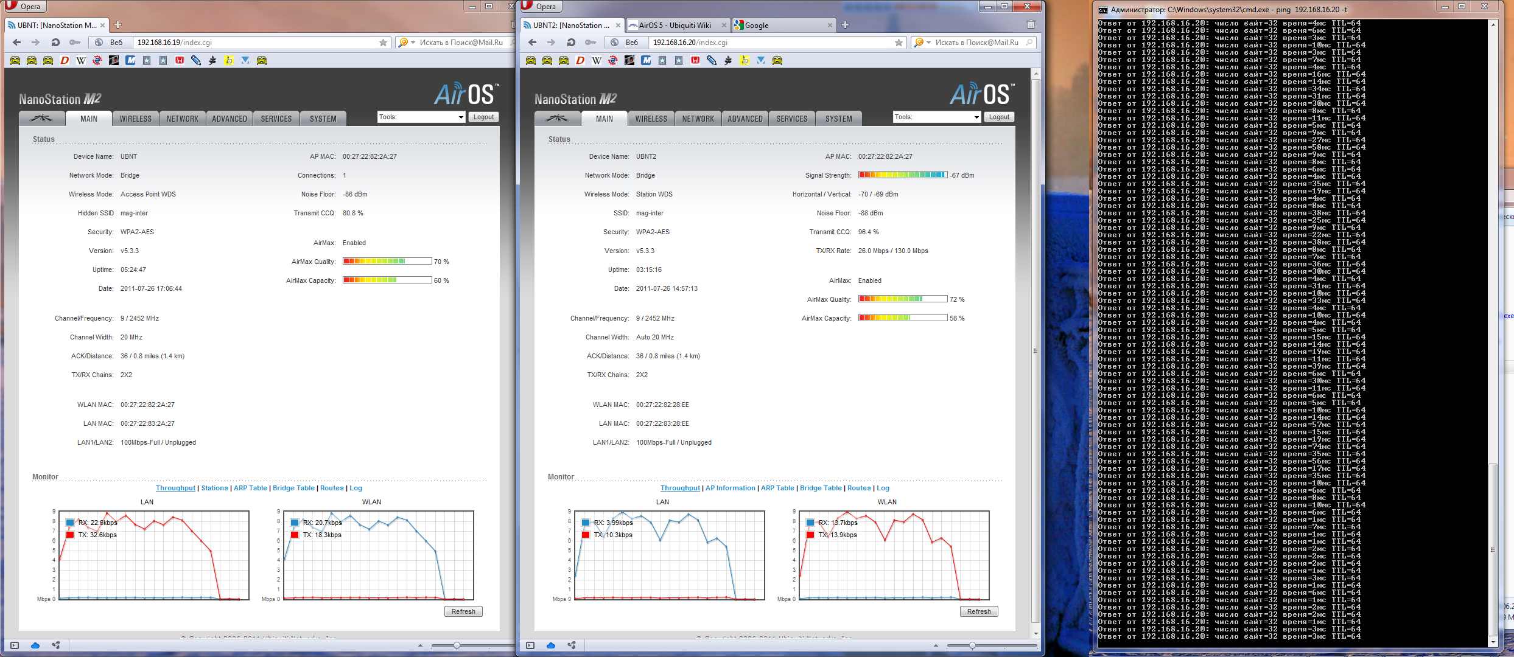Bookmark star in the 192.168.16.19 address bar
This screenshot has width=1514, height=657.
(x=383, y=43)
